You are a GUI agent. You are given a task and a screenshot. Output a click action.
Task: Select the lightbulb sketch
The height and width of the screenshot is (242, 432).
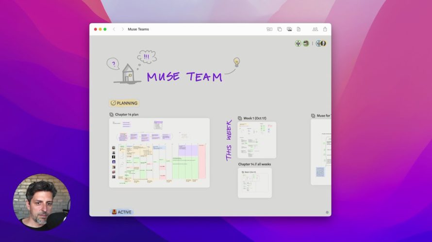(x=236, y=62)
